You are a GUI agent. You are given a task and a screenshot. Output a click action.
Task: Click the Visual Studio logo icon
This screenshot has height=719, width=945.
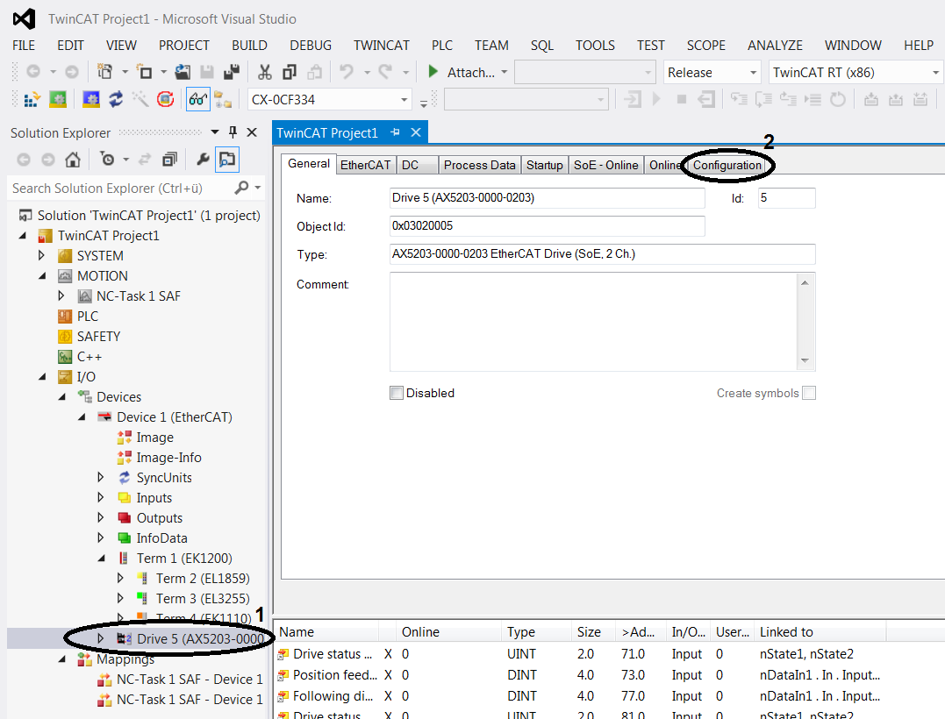pos(24,19)
